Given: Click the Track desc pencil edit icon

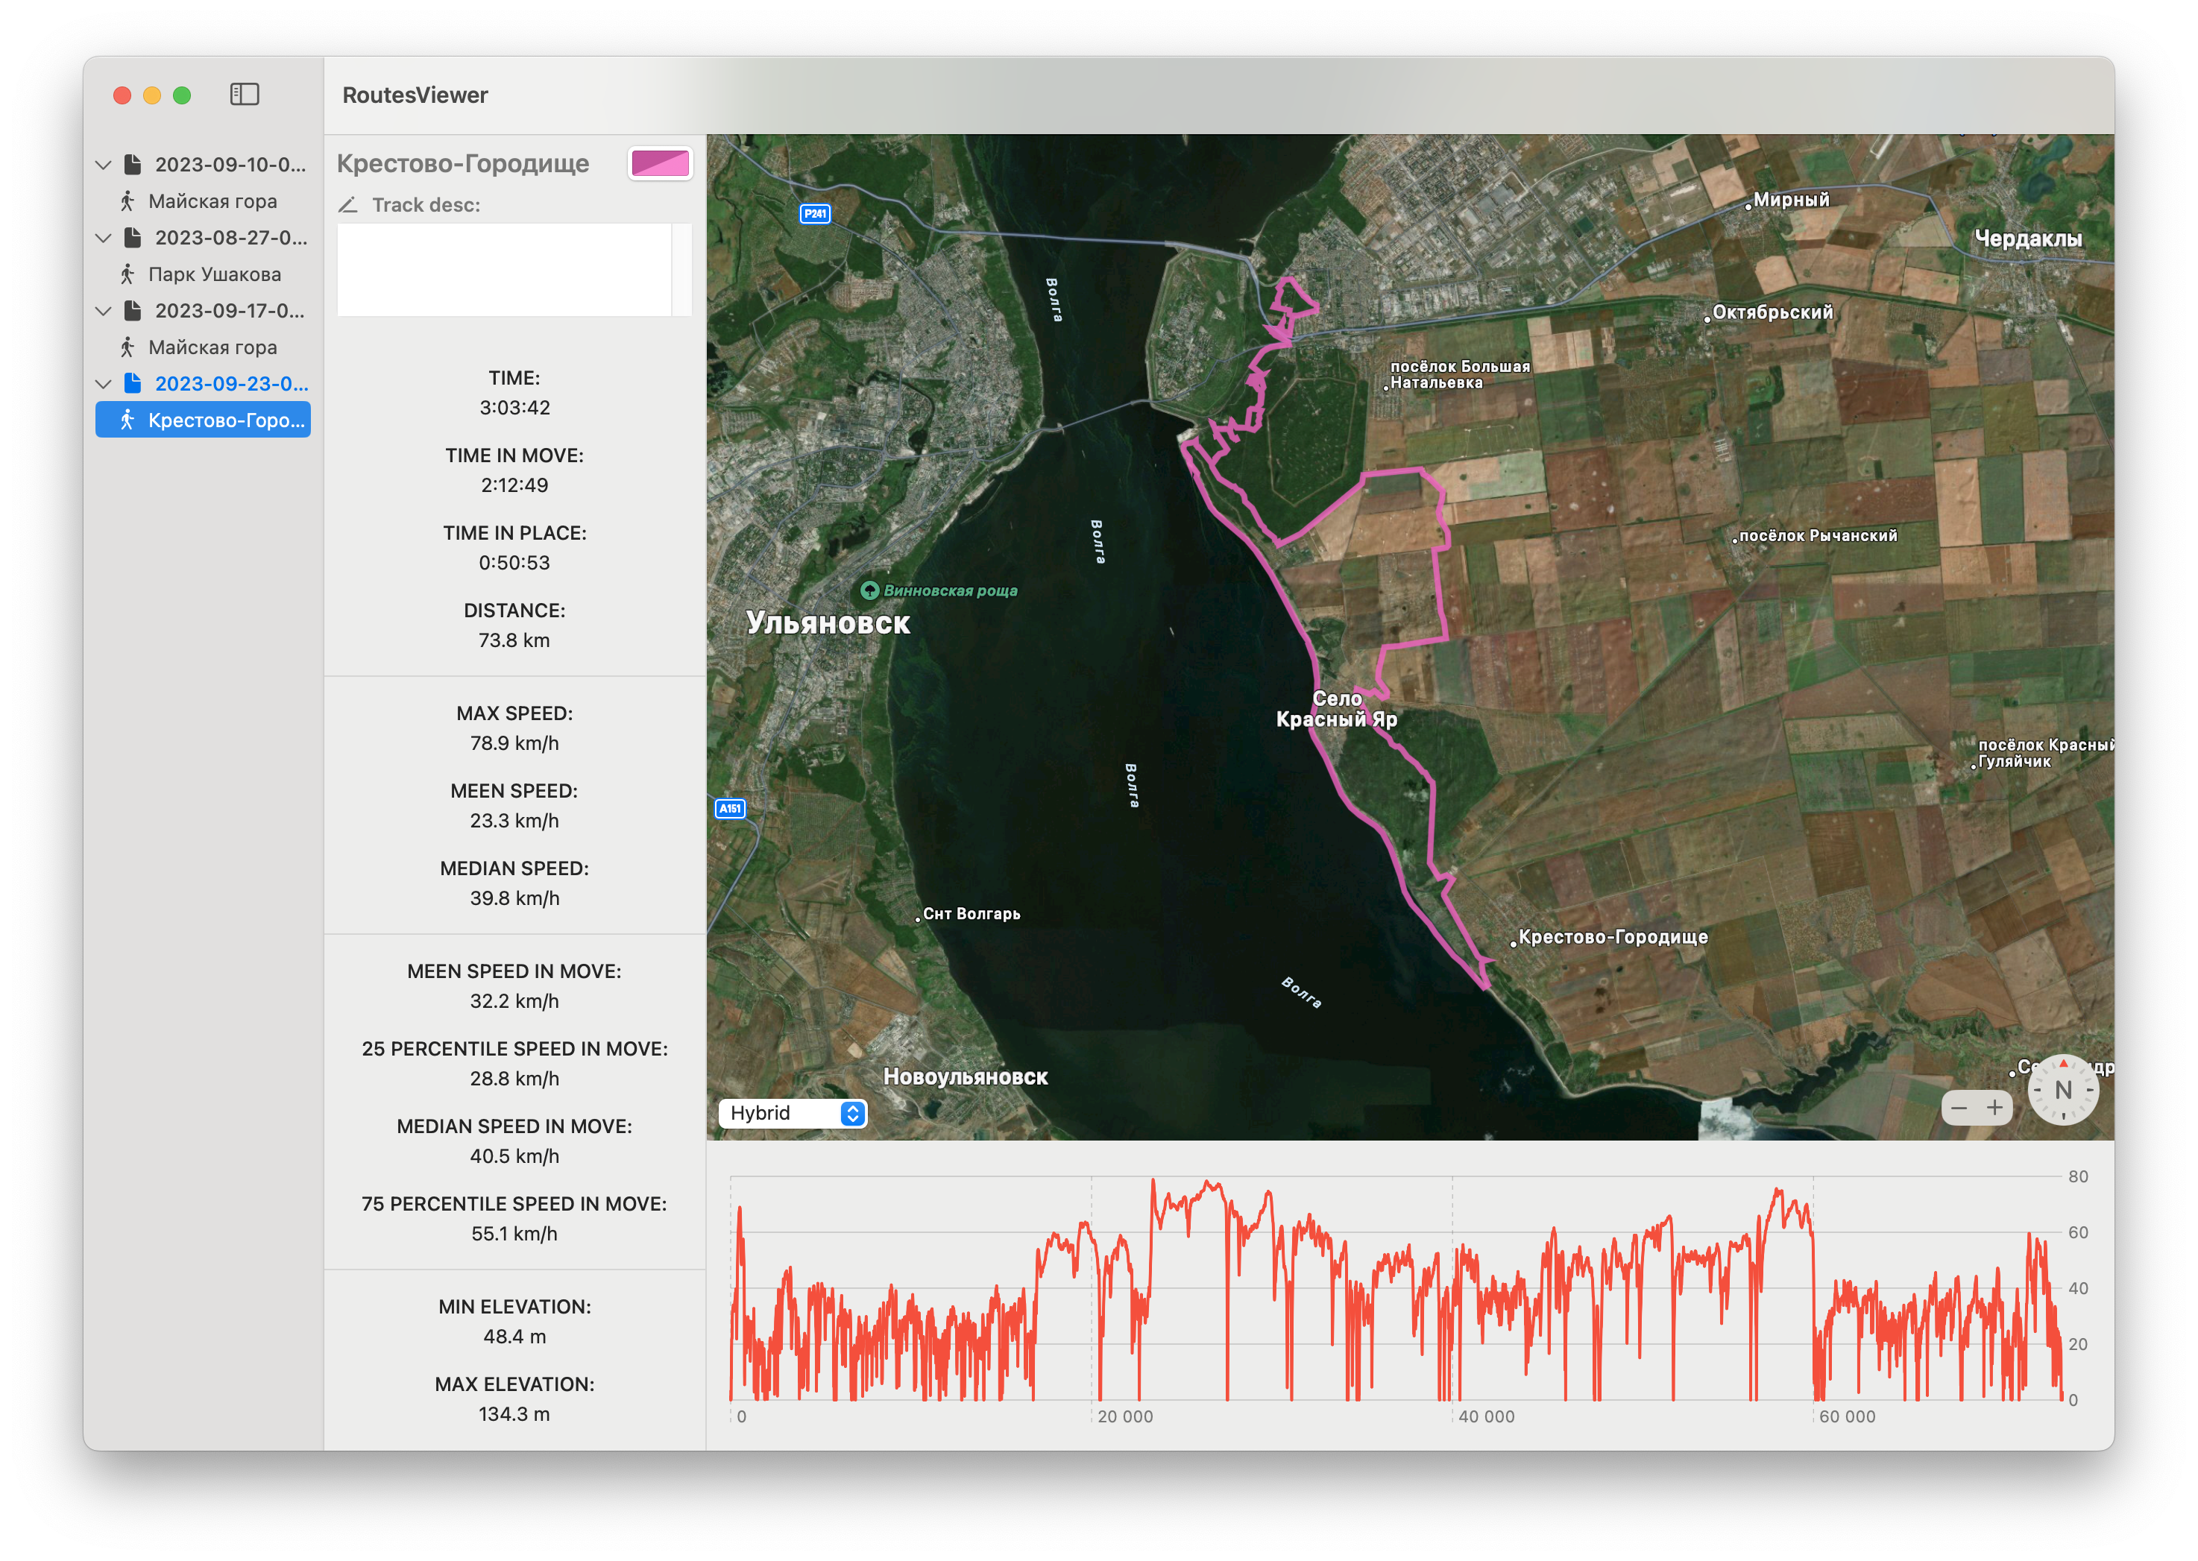Looking at the screenshot, I should [348, 205].
